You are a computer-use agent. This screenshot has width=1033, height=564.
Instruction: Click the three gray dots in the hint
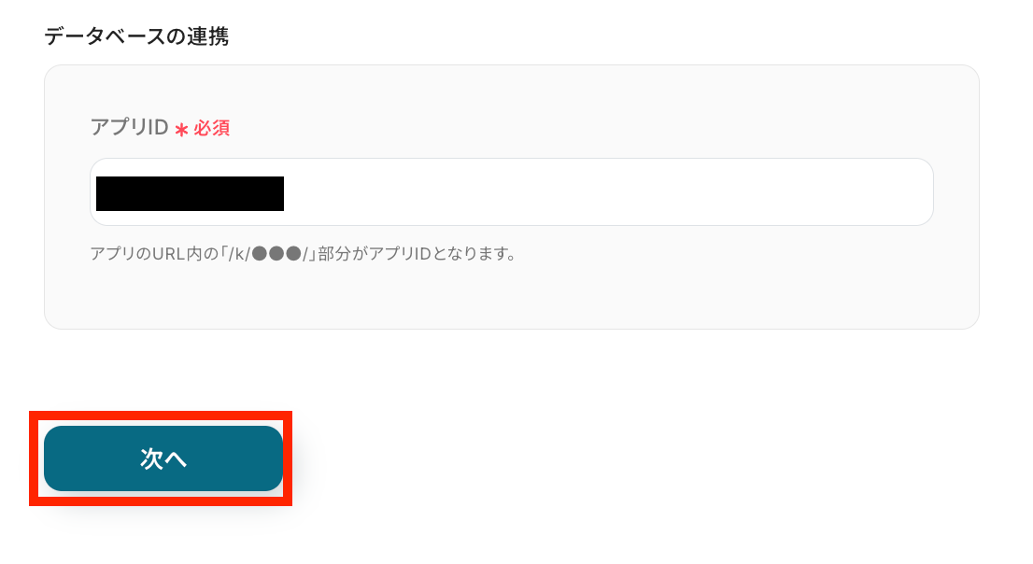[276, 254]
